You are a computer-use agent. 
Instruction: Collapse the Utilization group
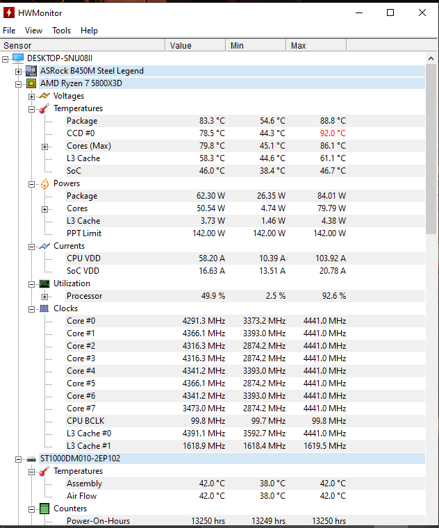[31, 284]
